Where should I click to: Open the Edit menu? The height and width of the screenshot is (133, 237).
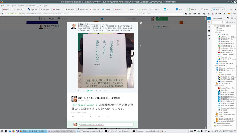click(x=8, y=6)
